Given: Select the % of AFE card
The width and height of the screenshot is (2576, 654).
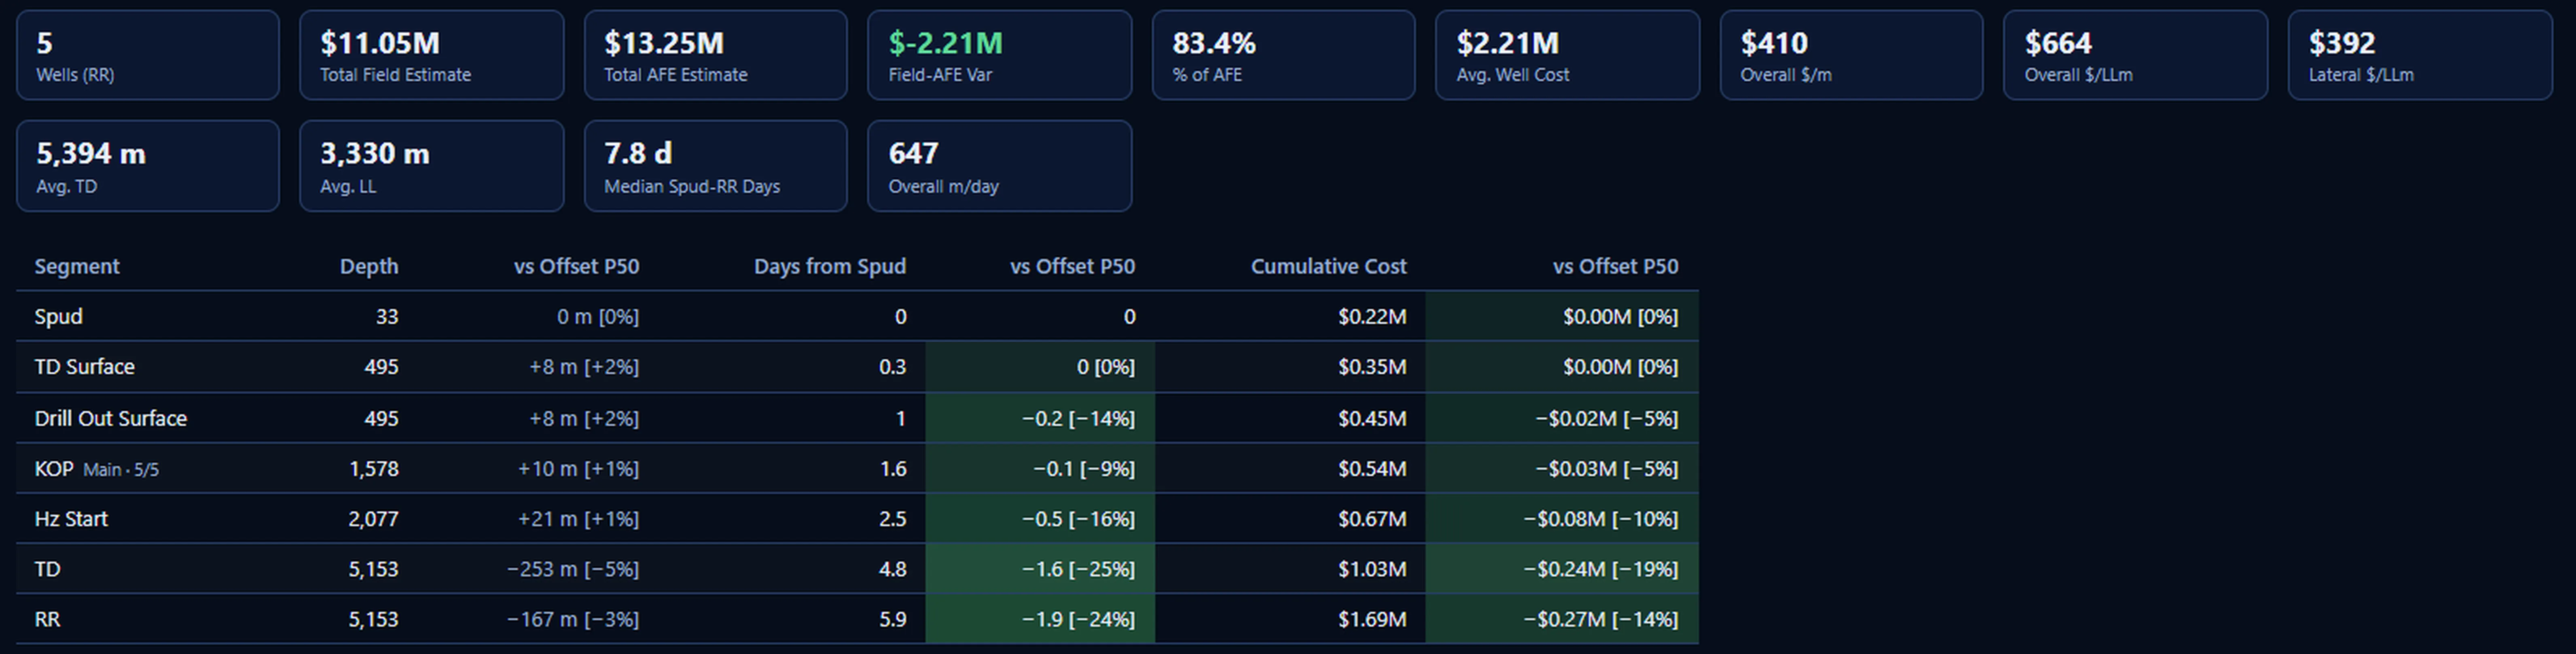Looking at the screenshot, I should point(1283,55).
